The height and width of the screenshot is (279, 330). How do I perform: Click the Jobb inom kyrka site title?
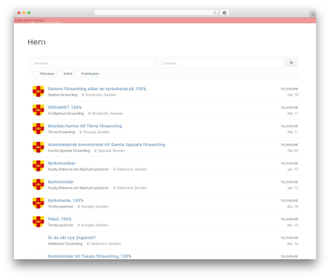point(29,20)
